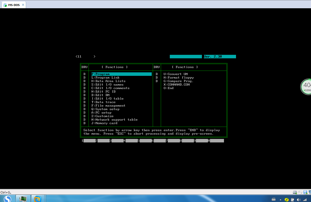Viewport: 311px width, 202px height.
Task: Show hidden tray icons arrow
Action: [281, 200]
